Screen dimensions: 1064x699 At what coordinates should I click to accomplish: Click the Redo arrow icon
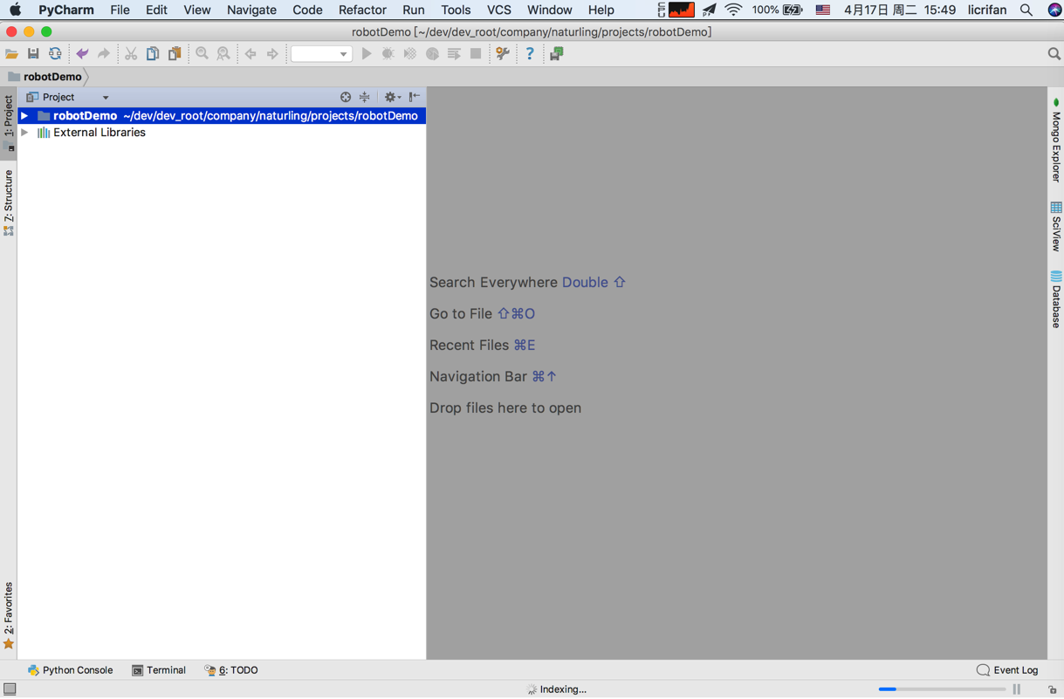point(104,54)
